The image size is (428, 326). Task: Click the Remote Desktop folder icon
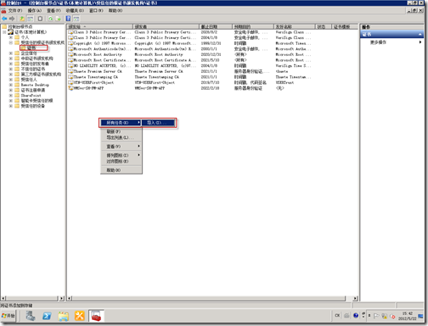[x=17, y=85]
